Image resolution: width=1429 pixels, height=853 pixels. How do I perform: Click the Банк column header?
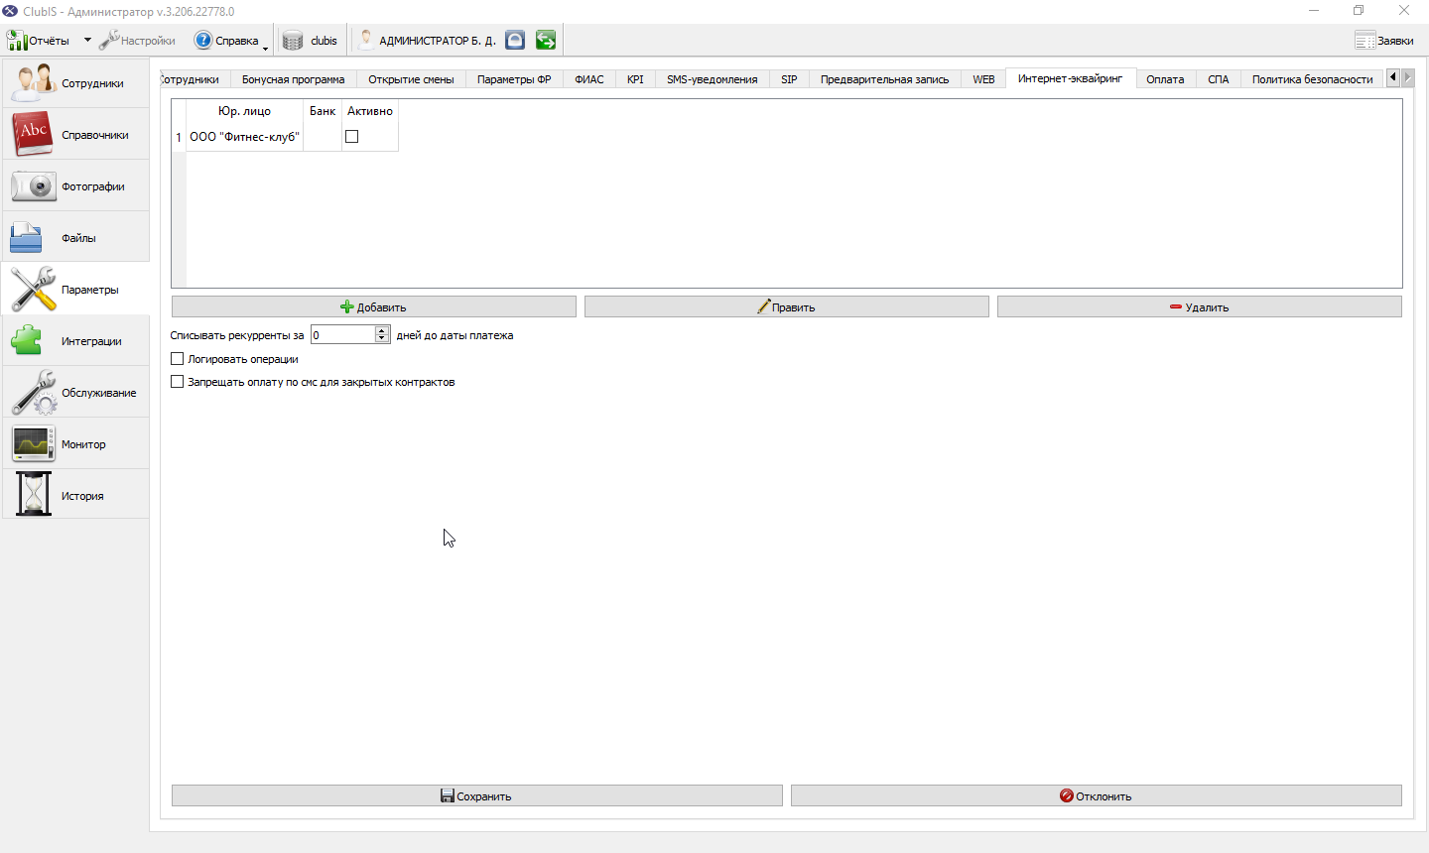tap(323, 111)
